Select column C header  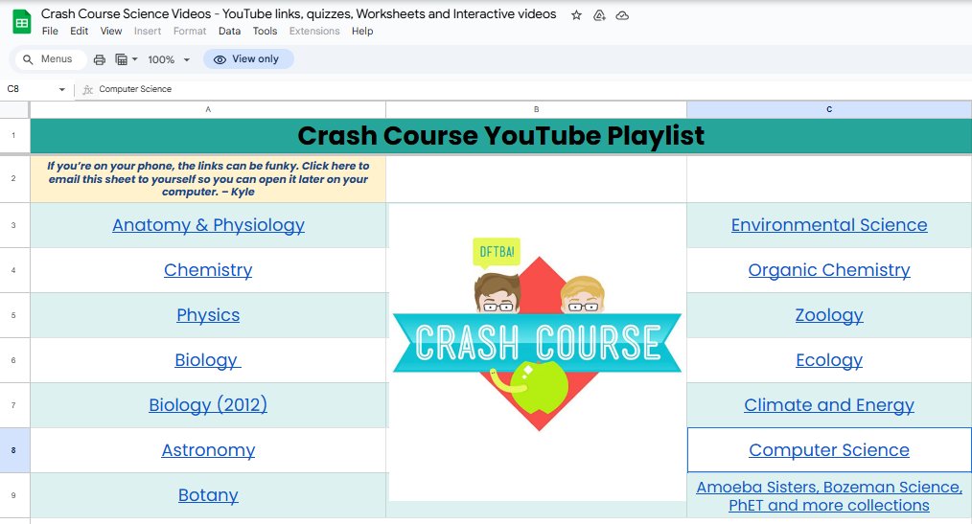click(x=829, y=109)
